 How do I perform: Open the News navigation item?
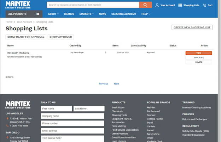(103, 14)
